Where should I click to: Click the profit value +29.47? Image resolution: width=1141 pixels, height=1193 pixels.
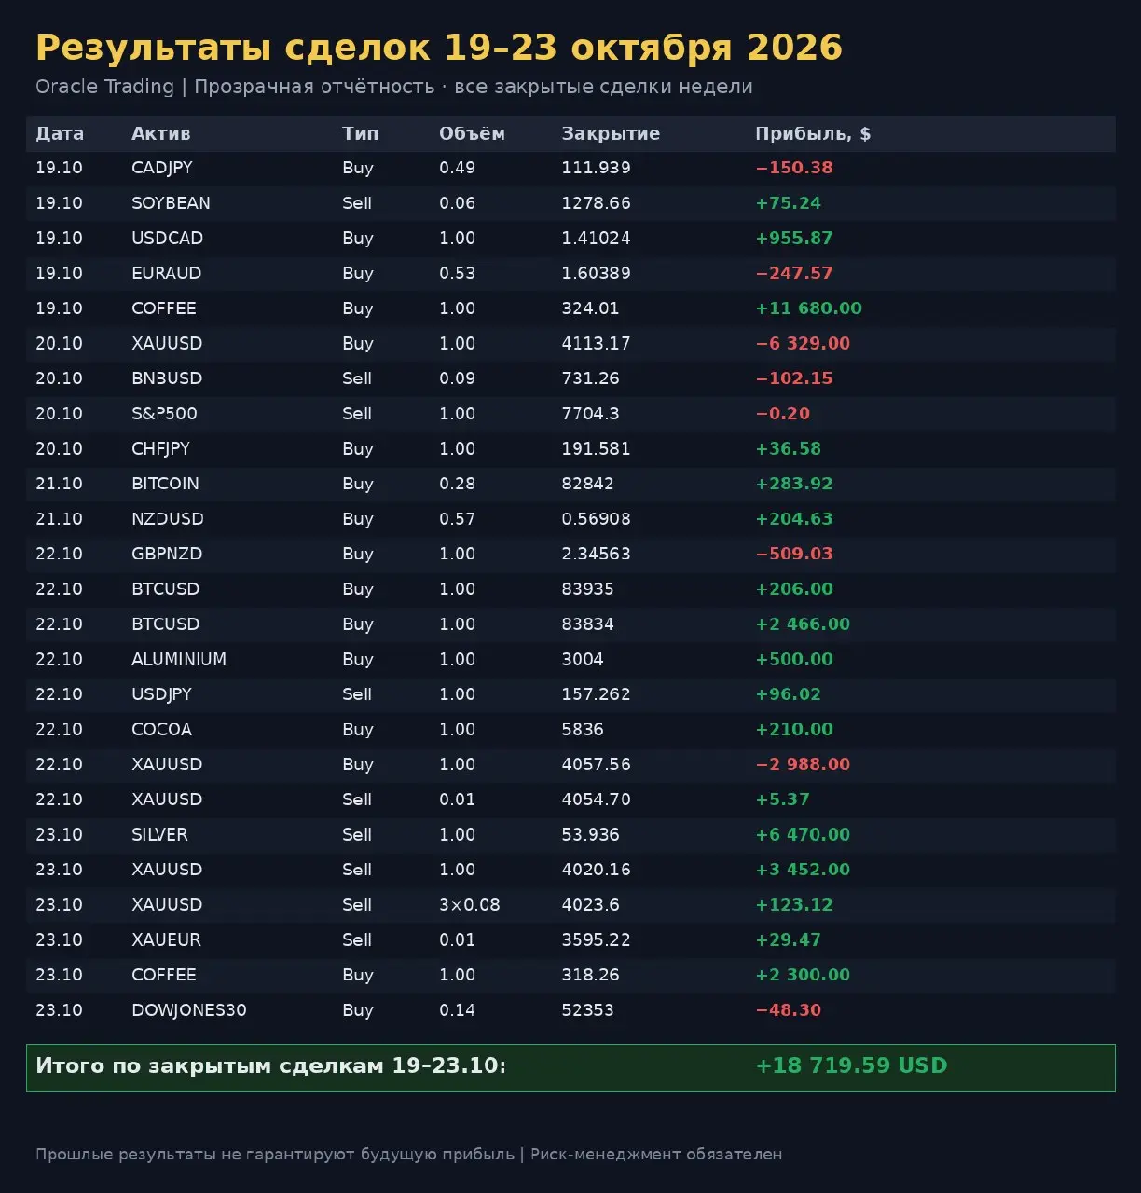[x=788, y=940]
